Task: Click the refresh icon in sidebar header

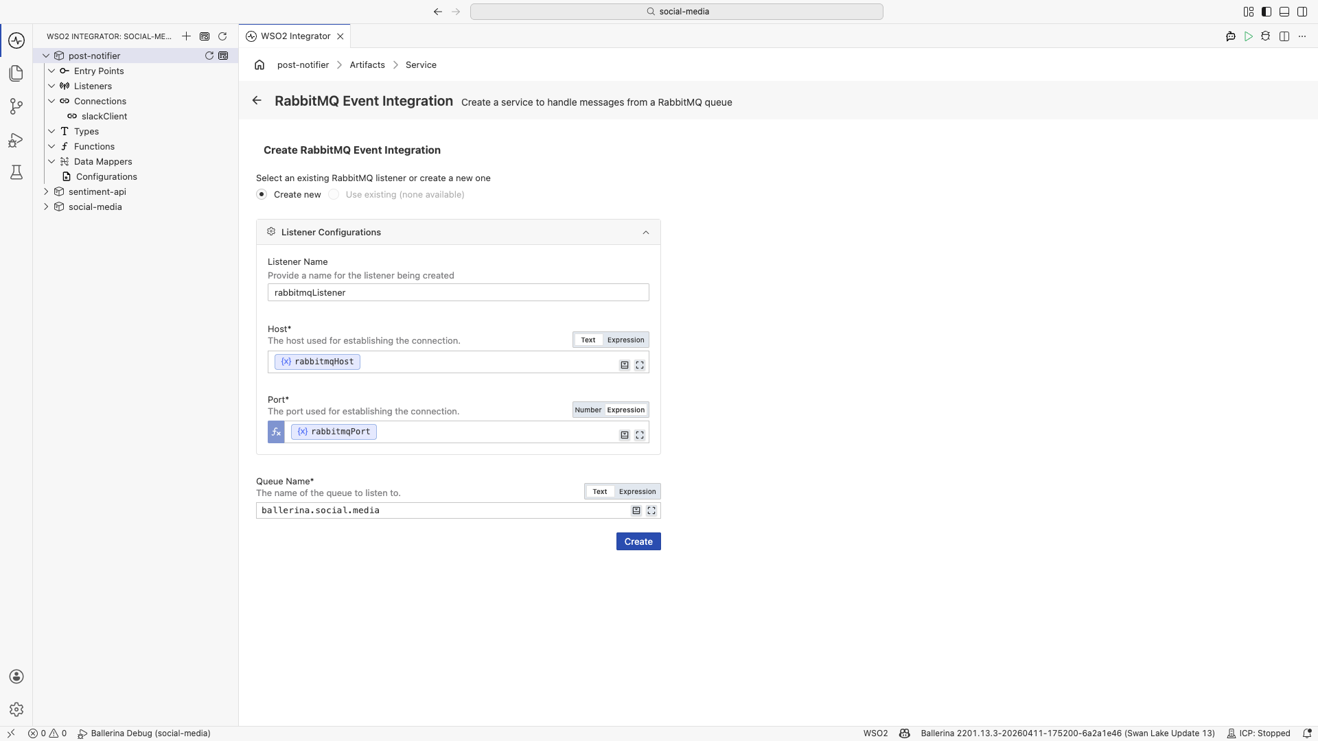Action: [x=222, y=36]
